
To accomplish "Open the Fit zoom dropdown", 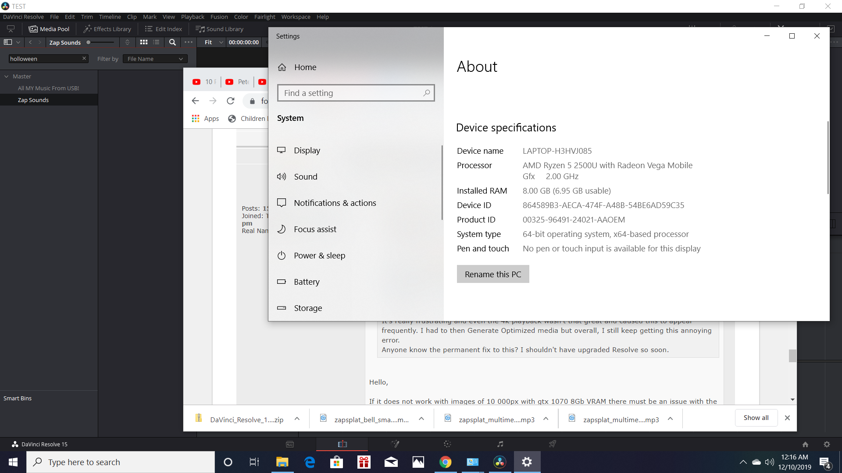I will coord(214,42).
